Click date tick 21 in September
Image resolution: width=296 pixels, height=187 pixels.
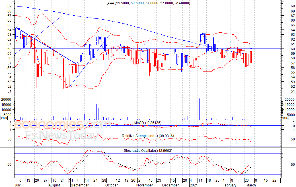point(96,180)
